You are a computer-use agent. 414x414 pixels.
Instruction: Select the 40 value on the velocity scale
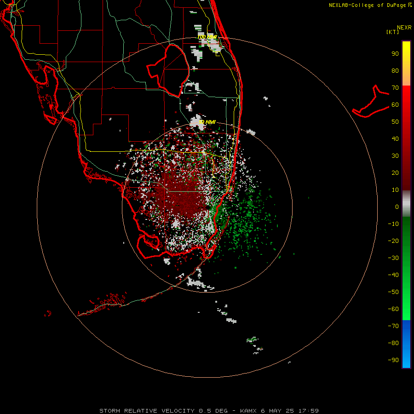[x=395, y=139]
